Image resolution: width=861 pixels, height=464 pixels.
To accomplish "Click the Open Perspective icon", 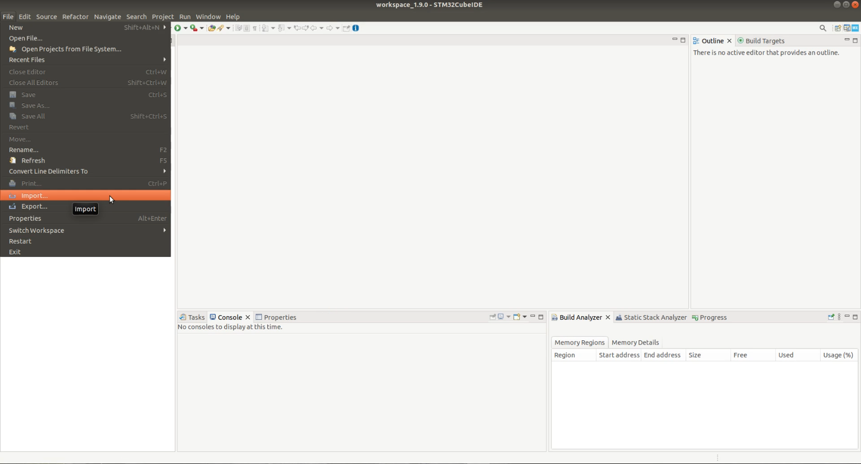I will click(838, 28).
